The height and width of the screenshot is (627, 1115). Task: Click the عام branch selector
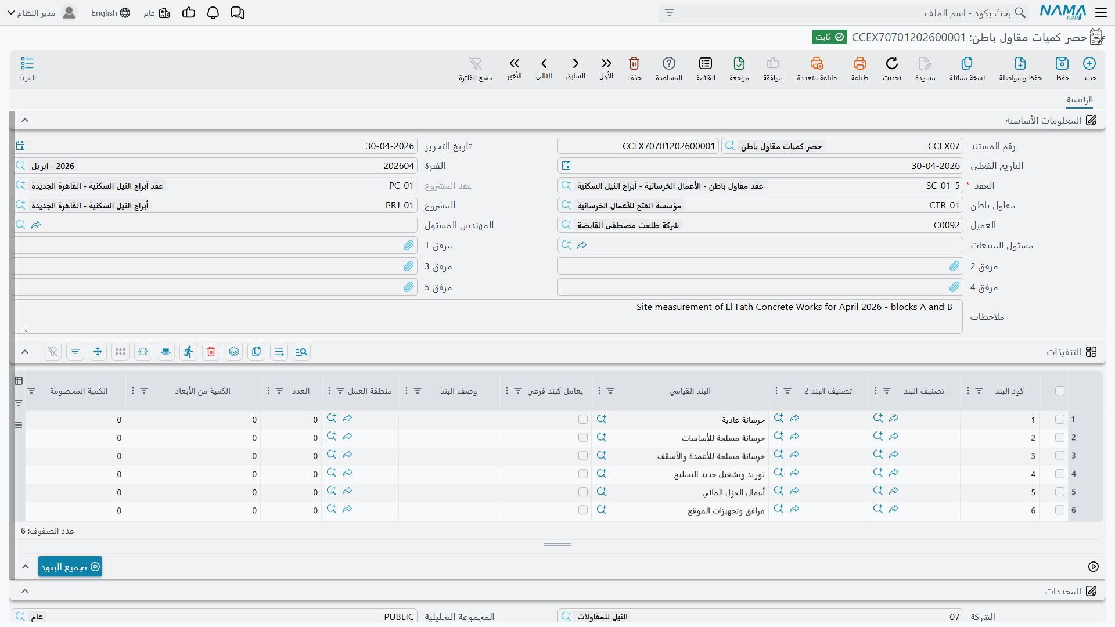coord(157,13)
